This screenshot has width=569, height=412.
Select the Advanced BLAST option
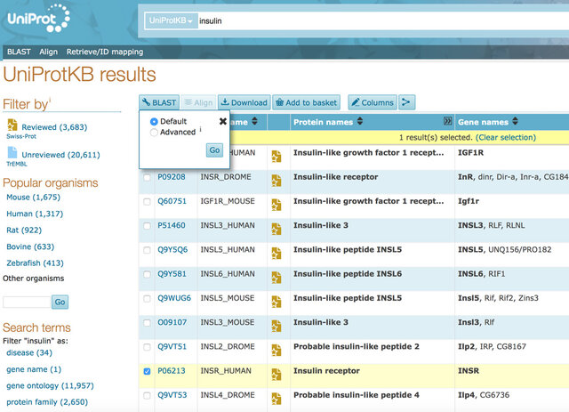154,133
